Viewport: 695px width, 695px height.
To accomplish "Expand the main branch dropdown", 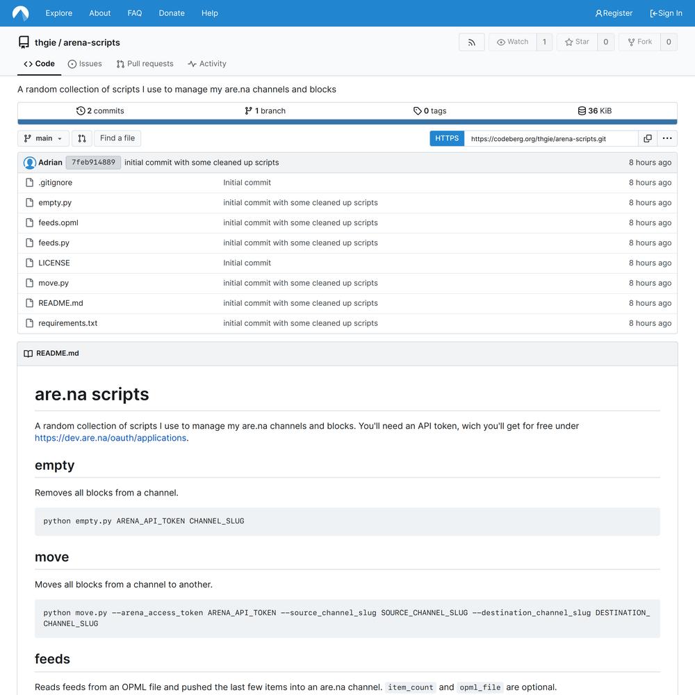I will click(x=43, y=138).
